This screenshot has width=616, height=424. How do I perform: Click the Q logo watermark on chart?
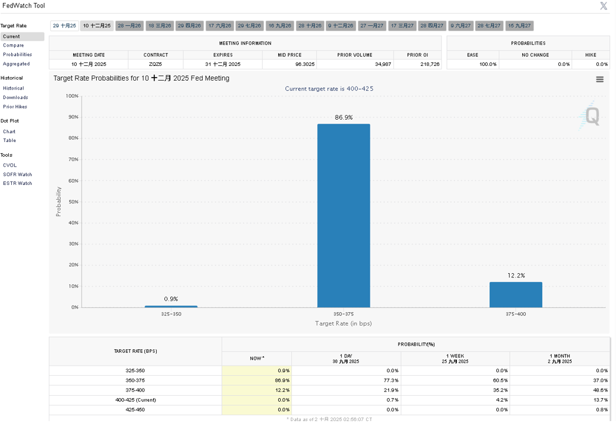tap(590, 115)
